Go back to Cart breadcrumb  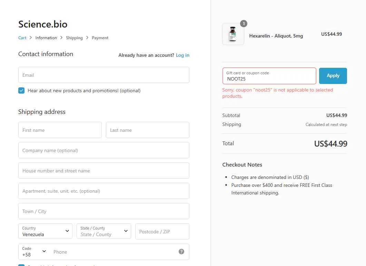point(22,38)
